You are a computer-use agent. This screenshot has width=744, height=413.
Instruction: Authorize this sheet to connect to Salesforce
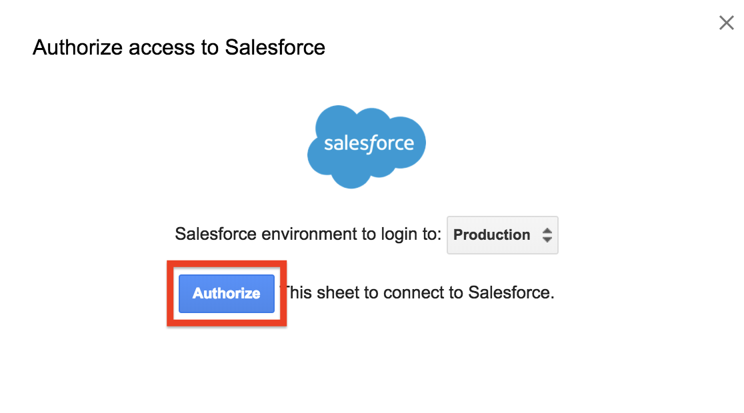pyautogui.click(x=226, y=294)
